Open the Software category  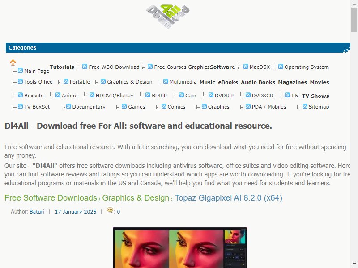pyautogui.click(x=222, y=67)
